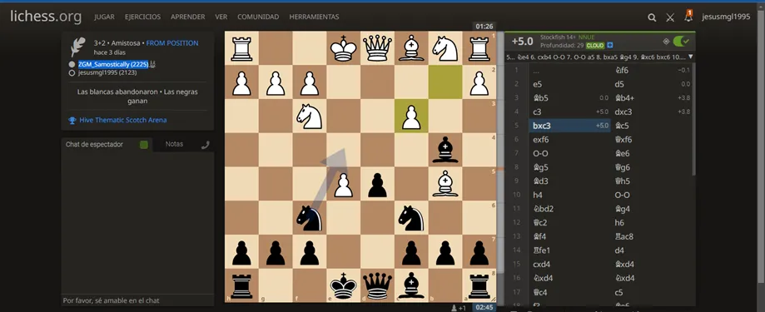Click the show threat diamond icon
765x312 pixels.
(666, 42)
